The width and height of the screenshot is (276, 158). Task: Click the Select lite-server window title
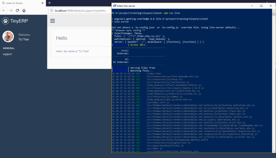tap(126, 6)
